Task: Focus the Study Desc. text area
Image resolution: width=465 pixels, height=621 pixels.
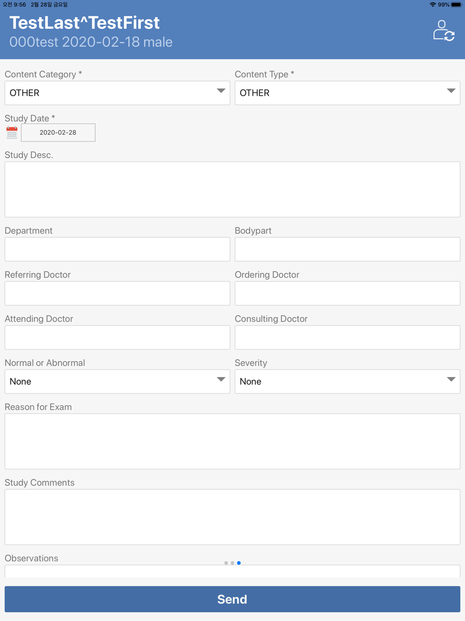Action: click(232, 189)
